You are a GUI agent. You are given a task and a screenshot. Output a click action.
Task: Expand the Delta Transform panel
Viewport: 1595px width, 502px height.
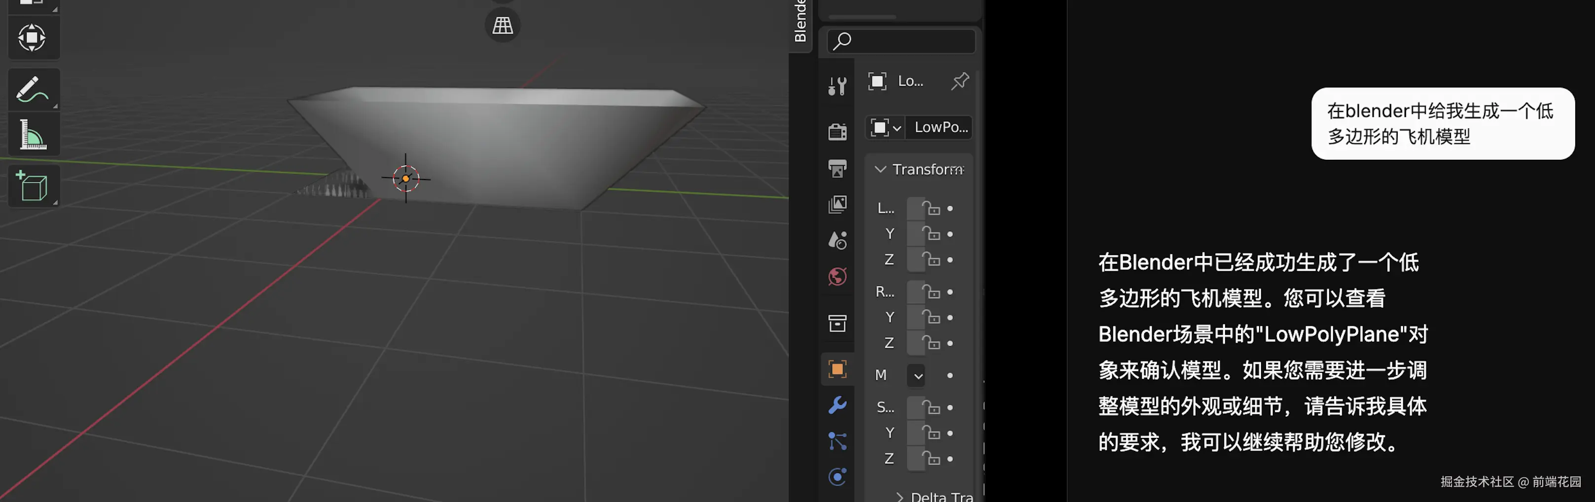point(900,497)
